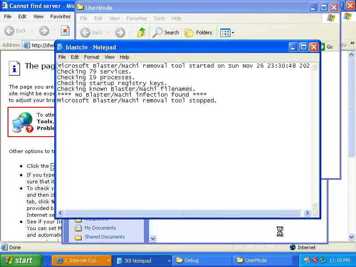Click Search in UserMode toolbar

[166, 32]
